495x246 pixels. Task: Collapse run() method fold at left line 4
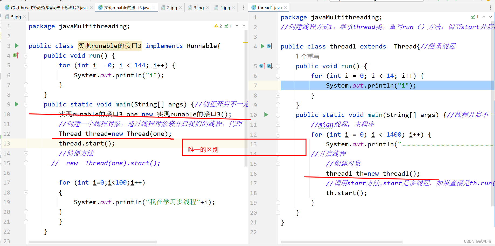26,56
